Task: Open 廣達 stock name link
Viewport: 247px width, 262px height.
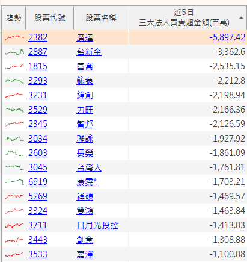Action: point(85,37)
